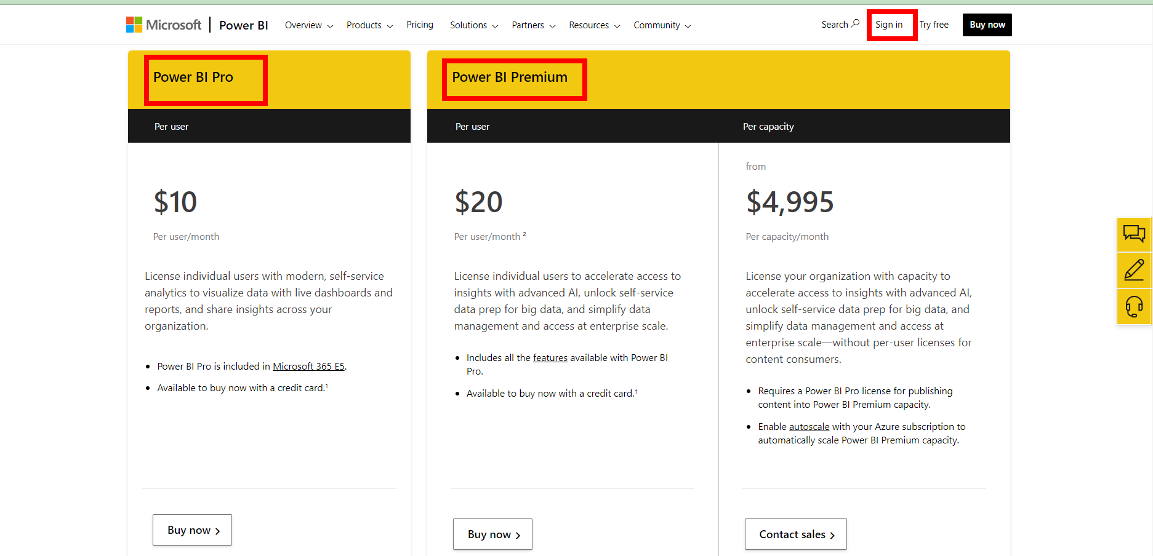Click the Try free link
This screenshot has height=556, width=1153.
point(934,25)
